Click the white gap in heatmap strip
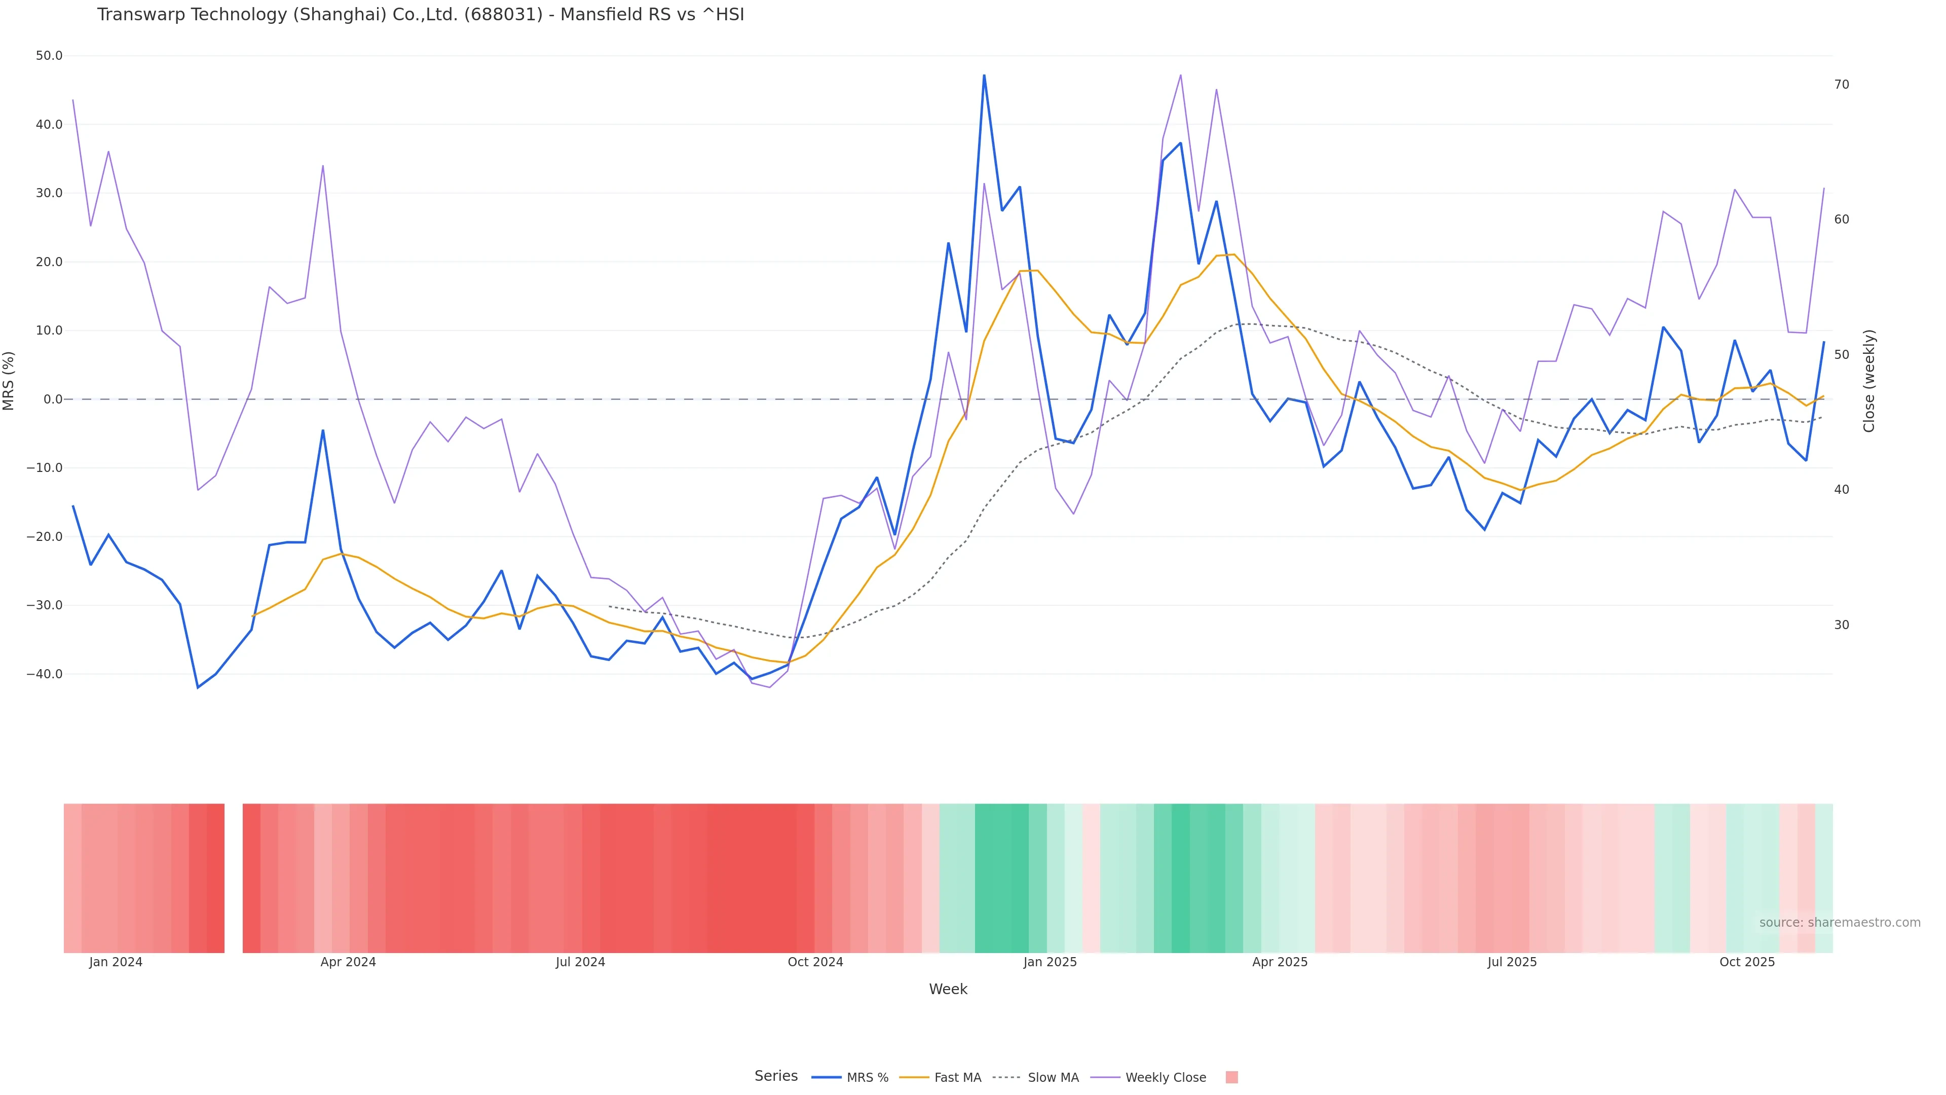Screen dimensions: 1946x1095 tap(234, 878)
